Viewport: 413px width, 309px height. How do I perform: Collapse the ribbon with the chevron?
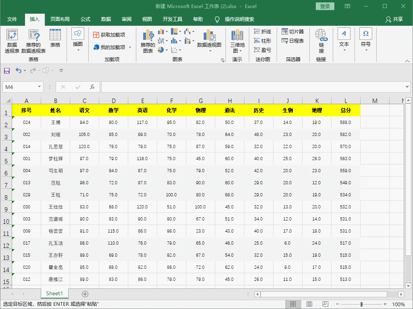pyautogui.click(x=407, y=61)
